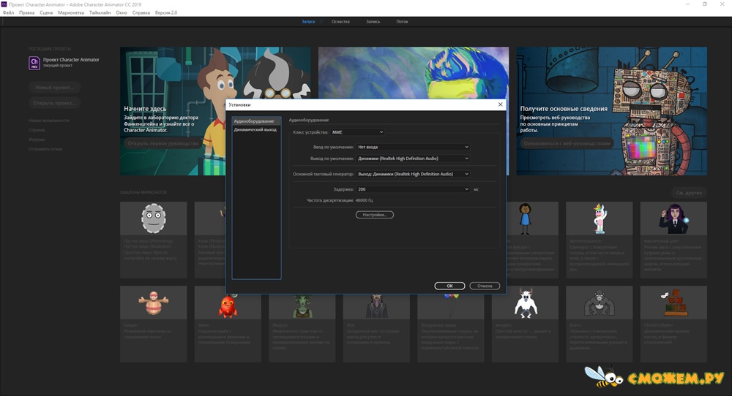The image size is (732, 396).
Task: Open the Вывод по умолчанию dropdown
Action: 413,159
